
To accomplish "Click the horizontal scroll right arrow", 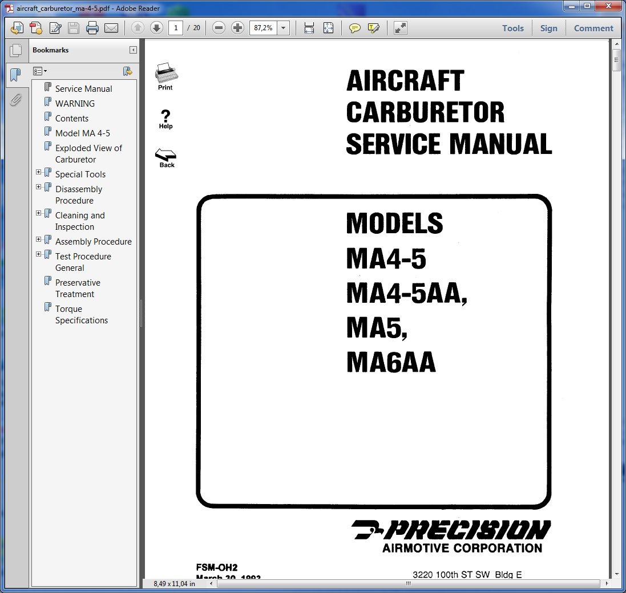I will coord(607,583).
